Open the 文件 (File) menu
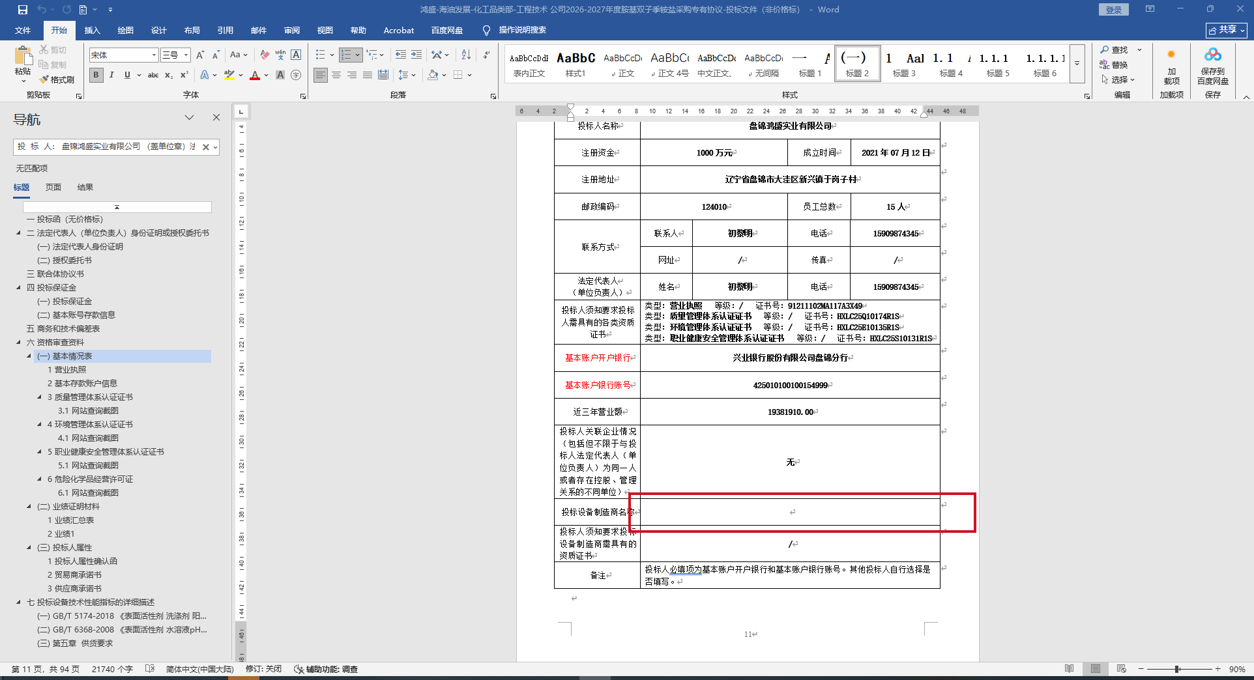Screen dimensions: 1254x680 pos(23,31)
